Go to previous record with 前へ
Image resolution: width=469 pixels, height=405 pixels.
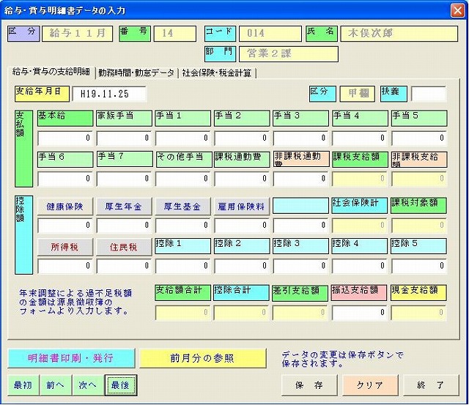pyautogui.click(x=54, y=384)
